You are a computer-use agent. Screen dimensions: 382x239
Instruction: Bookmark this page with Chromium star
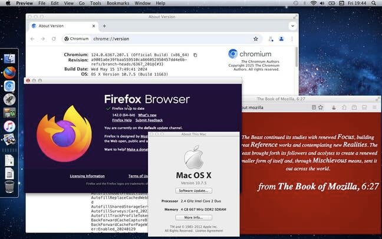(256, 39)
